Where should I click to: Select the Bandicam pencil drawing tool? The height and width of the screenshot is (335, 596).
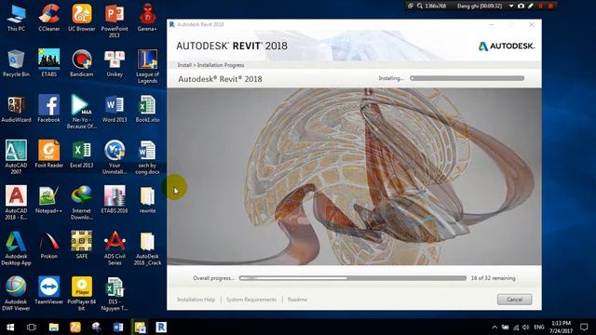531,6
